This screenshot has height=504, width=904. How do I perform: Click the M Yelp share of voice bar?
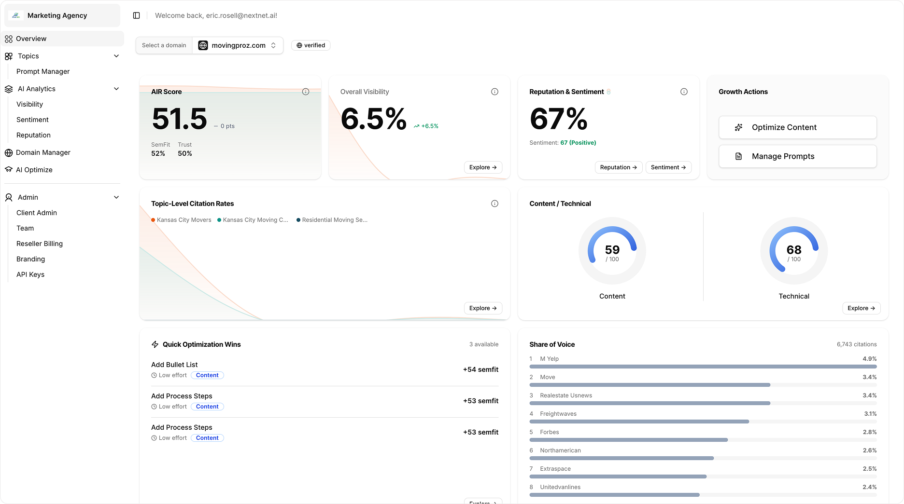pyautogui.click(x=703, y=367)
